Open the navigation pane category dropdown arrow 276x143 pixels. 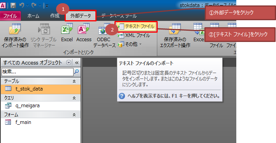69,62
